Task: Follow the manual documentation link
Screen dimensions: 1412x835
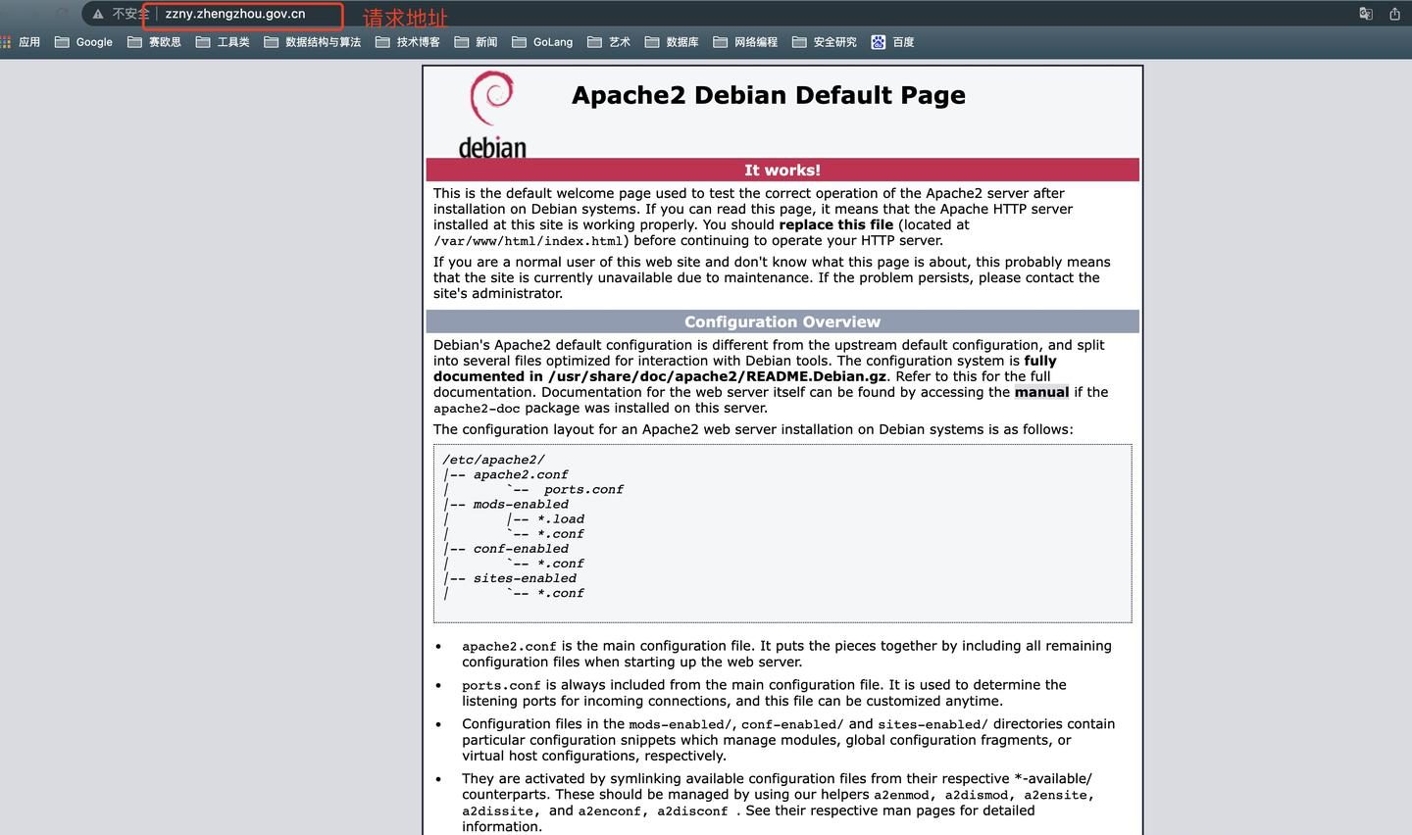Action: (1041, 392)
